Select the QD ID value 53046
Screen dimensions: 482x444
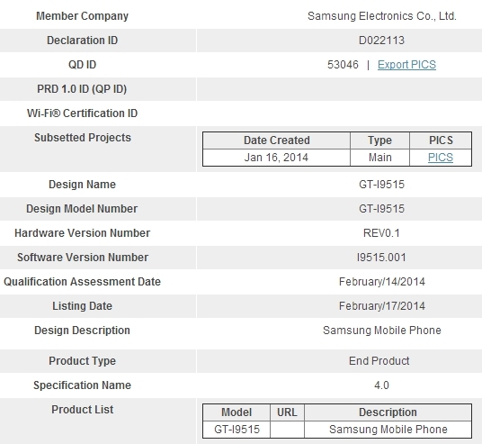click(343, 65)
